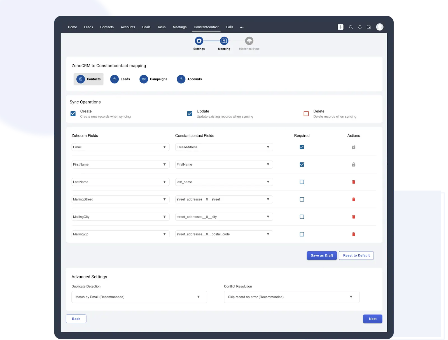Toggle the Create sync operation checkbox
448x340 pixels.
coord(73,114)
